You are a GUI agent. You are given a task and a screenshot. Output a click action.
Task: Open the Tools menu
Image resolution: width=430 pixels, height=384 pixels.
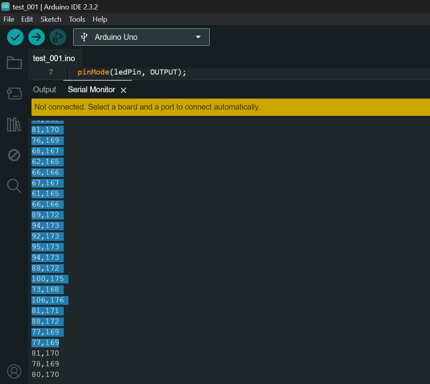(x=77, y=19)
